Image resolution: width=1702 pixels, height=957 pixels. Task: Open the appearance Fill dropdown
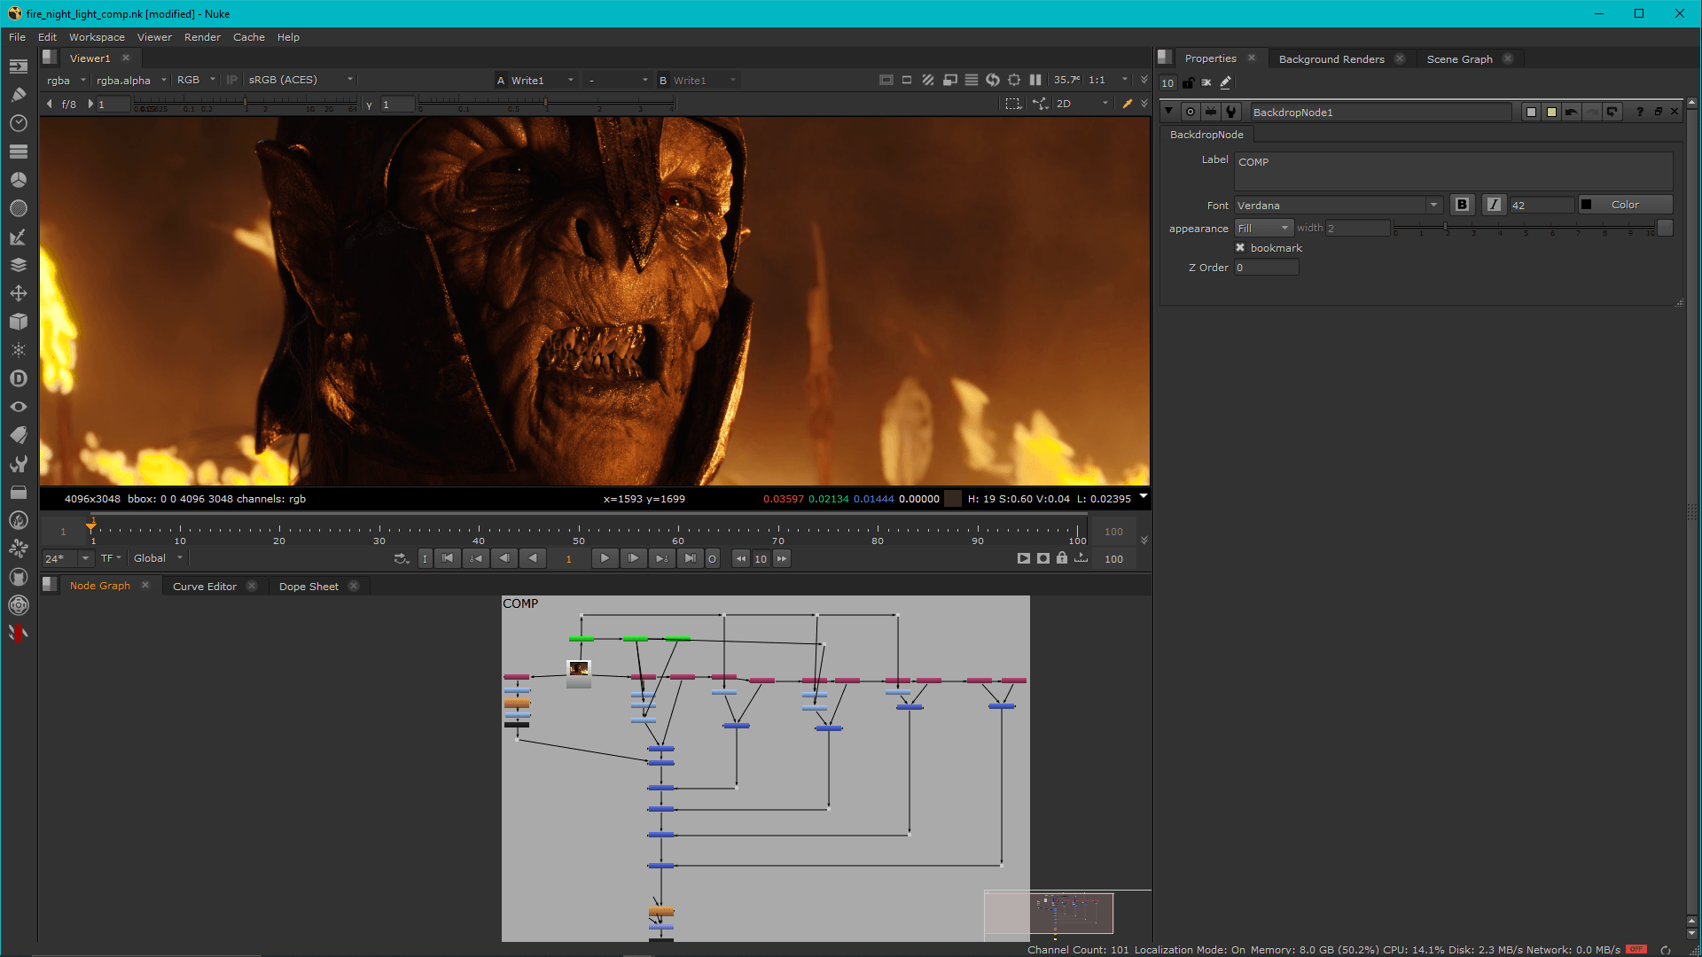[x=1264, y=228]
